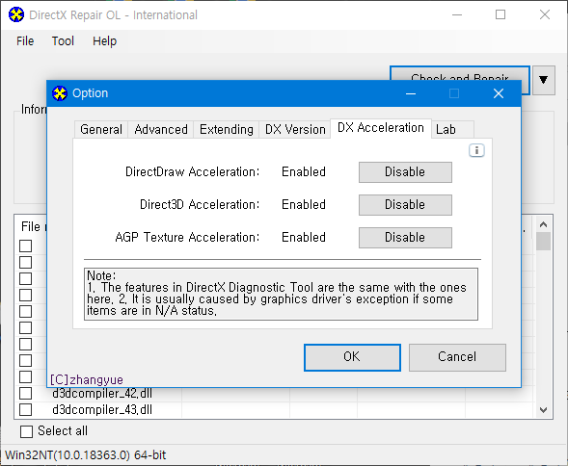Tick the first checkbox in the file list

[26, 246]
